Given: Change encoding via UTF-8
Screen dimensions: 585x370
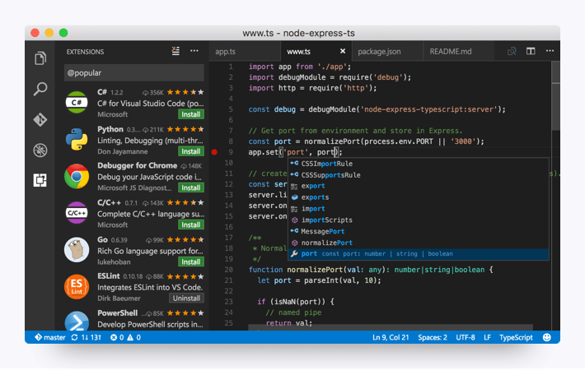Looking at the screenshot, I should click(x=466, y=338).
